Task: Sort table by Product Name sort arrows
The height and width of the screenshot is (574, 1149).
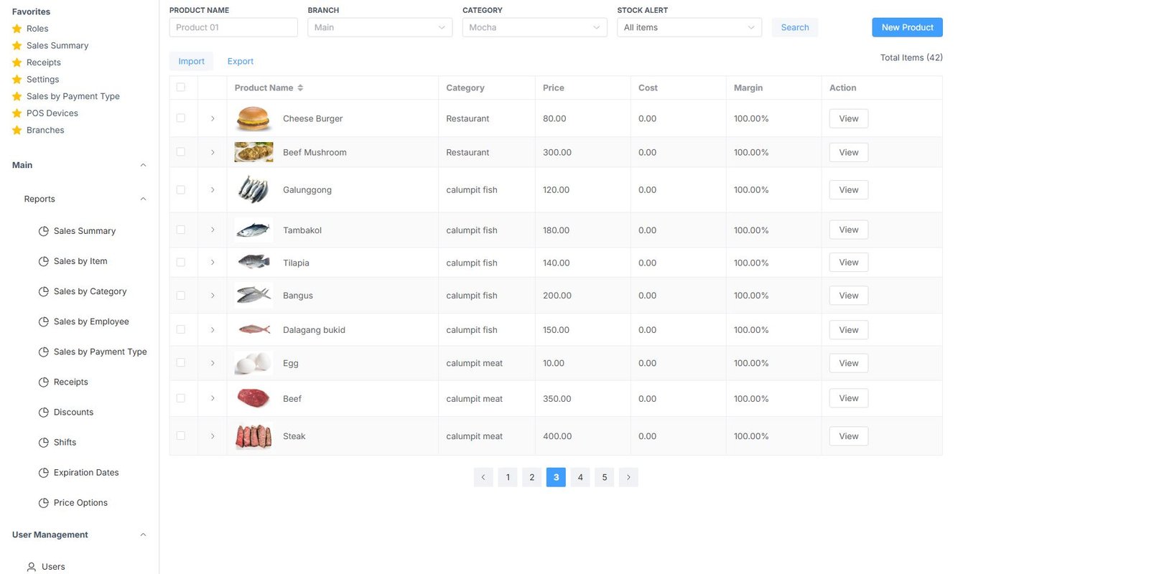Action: [x=300, y=88]
